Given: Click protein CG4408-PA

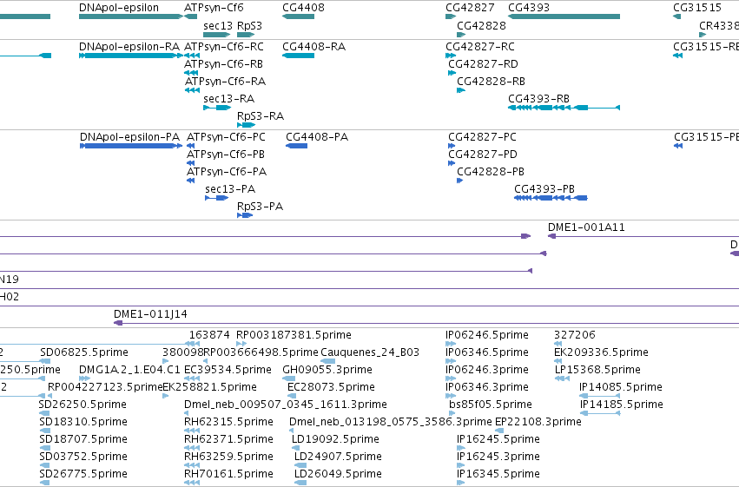Looking at the screenshot, I should [317, 137].
